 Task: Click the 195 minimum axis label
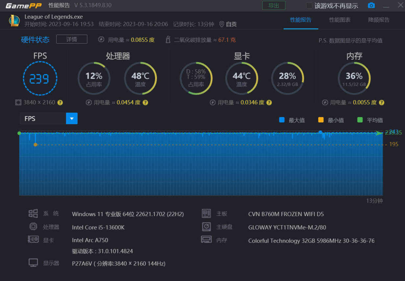point(394,144)
